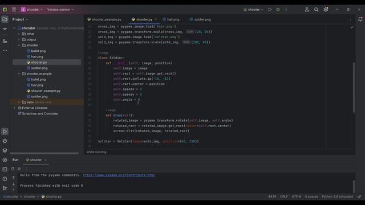Click Project panel horizontal scrollbar
Screen dimensions: 365x205
pos(44,153)
